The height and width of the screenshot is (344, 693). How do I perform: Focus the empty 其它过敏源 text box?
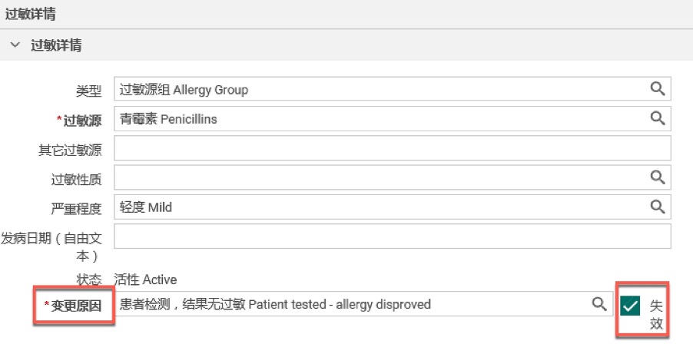(x=393, y=148)
